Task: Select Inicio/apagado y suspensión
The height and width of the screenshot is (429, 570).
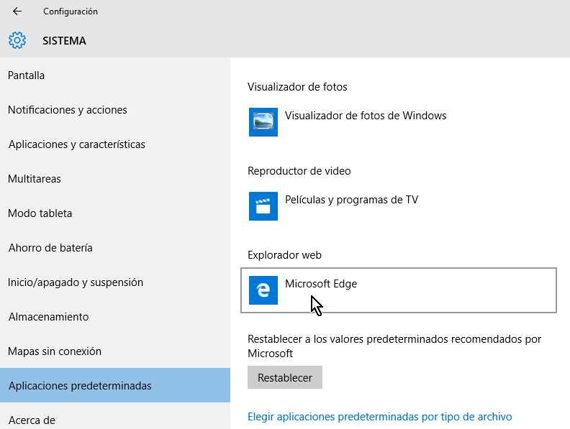Action: 115,282
